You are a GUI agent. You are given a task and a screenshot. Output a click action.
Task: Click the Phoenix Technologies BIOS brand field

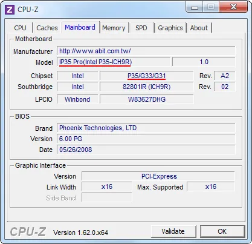(146, 128)
